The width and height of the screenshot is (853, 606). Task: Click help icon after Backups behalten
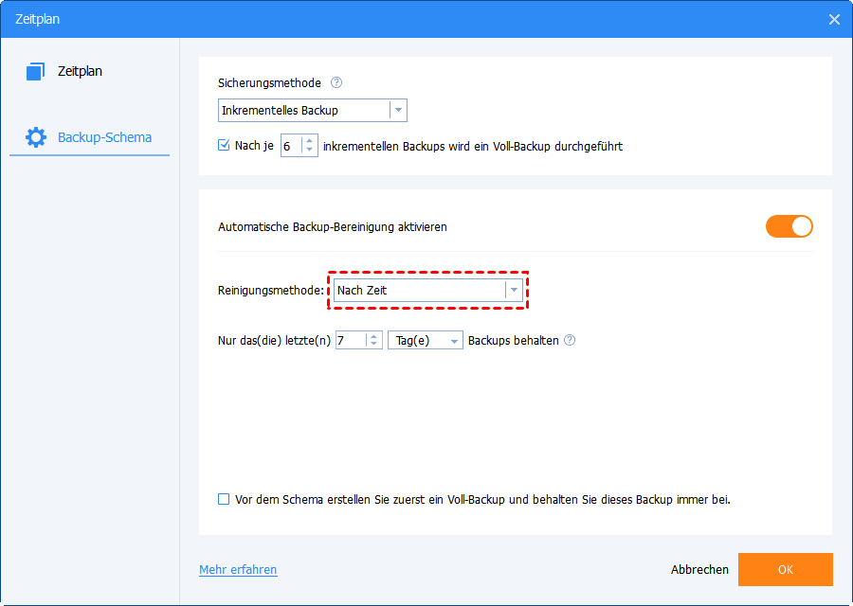[570, 341]
